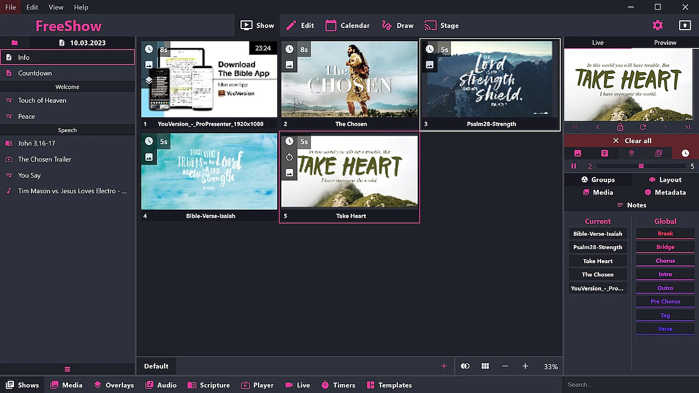Viewport: 699px width, 393px height.
Task: Click the 33% zoom value
Action: [550, 367]
